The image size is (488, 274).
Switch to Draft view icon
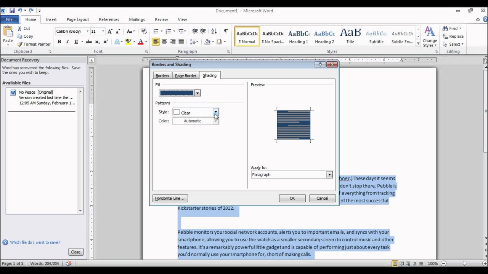click(422, 263)
